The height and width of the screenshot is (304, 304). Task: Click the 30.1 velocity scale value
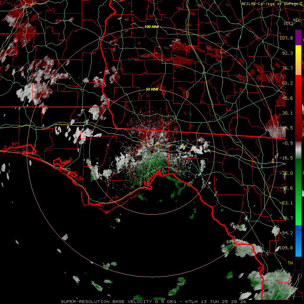pos(287,113)
